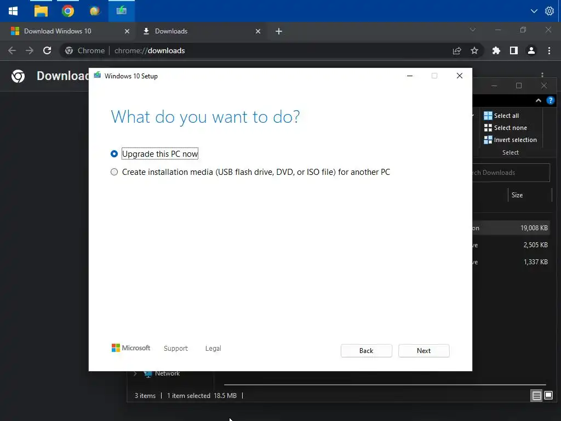Minimize the File Explorer window

tap(494, 86)
